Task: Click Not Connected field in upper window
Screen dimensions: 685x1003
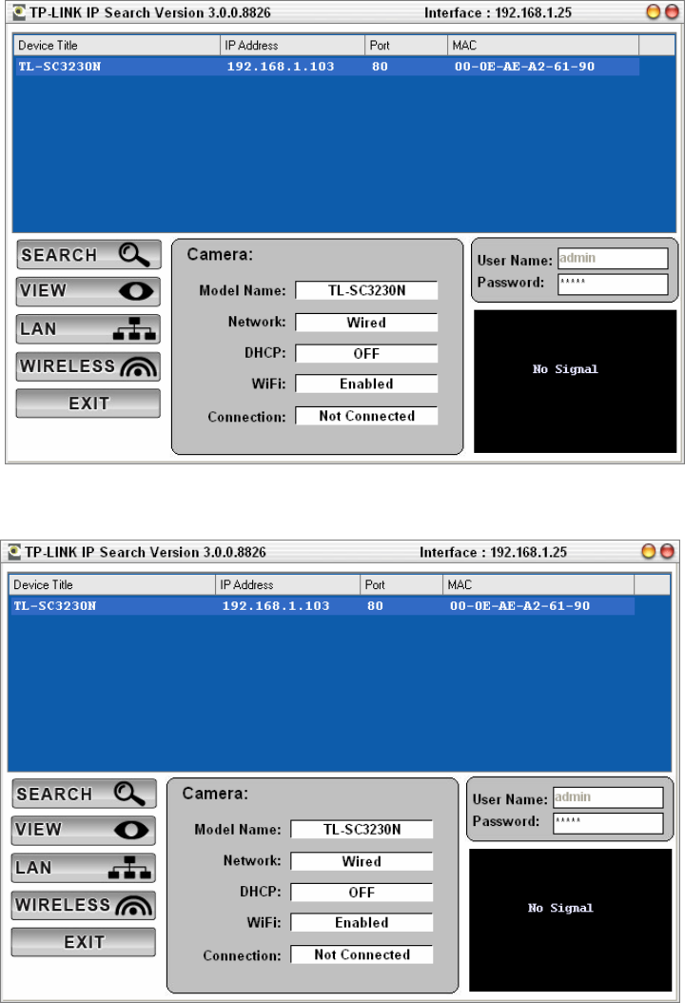Action: 366,416
